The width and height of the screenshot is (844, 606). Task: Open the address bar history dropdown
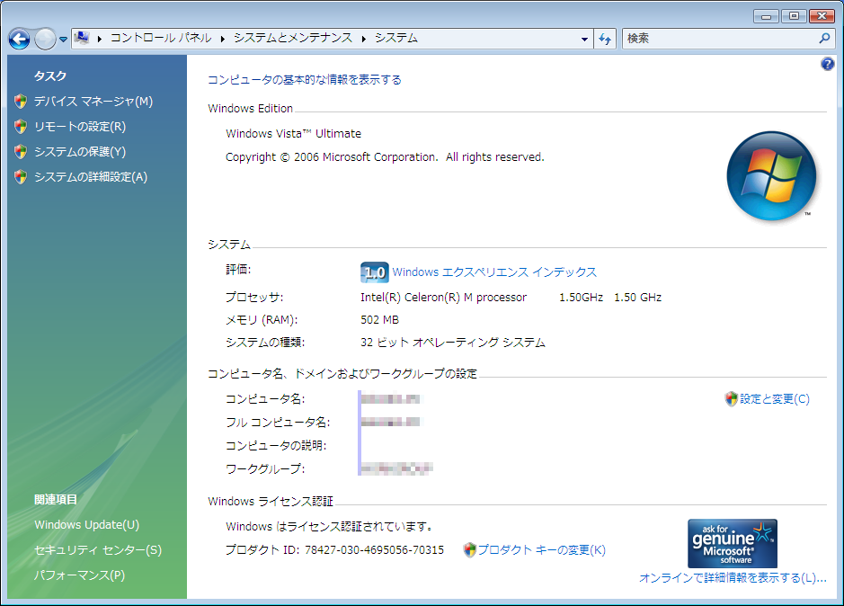584,39
